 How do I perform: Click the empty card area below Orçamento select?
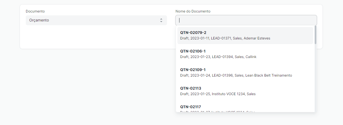96,37
